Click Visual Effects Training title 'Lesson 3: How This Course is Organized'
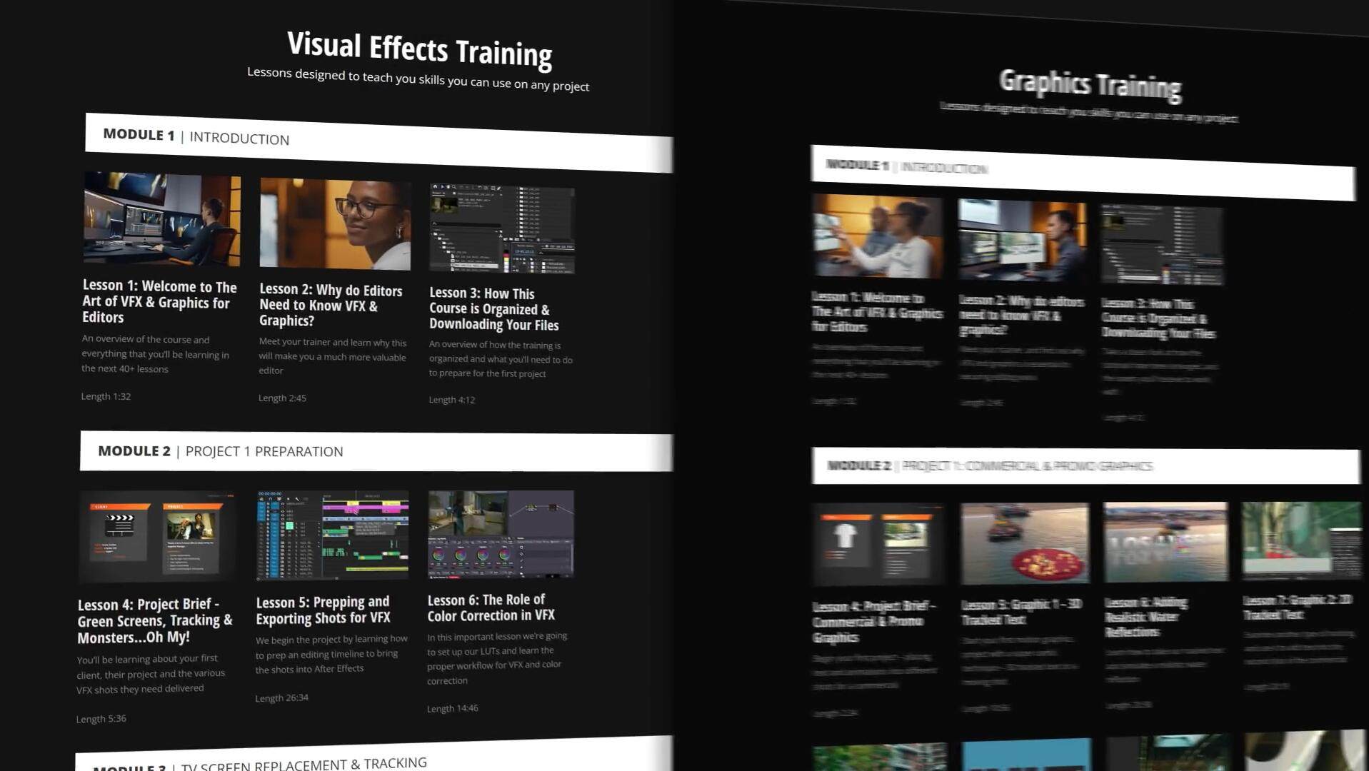Image resolution: width=1369 pixels, height=771 pixels. pyautogui.click(x=494, y=309)
